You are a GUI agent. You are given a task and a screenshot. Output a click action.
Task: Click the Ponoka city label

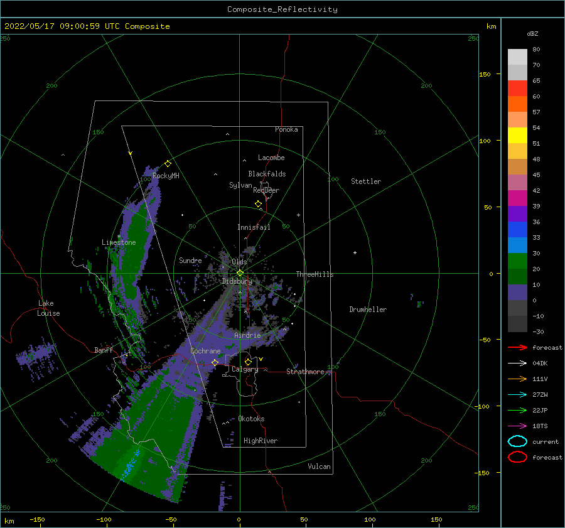286,129
